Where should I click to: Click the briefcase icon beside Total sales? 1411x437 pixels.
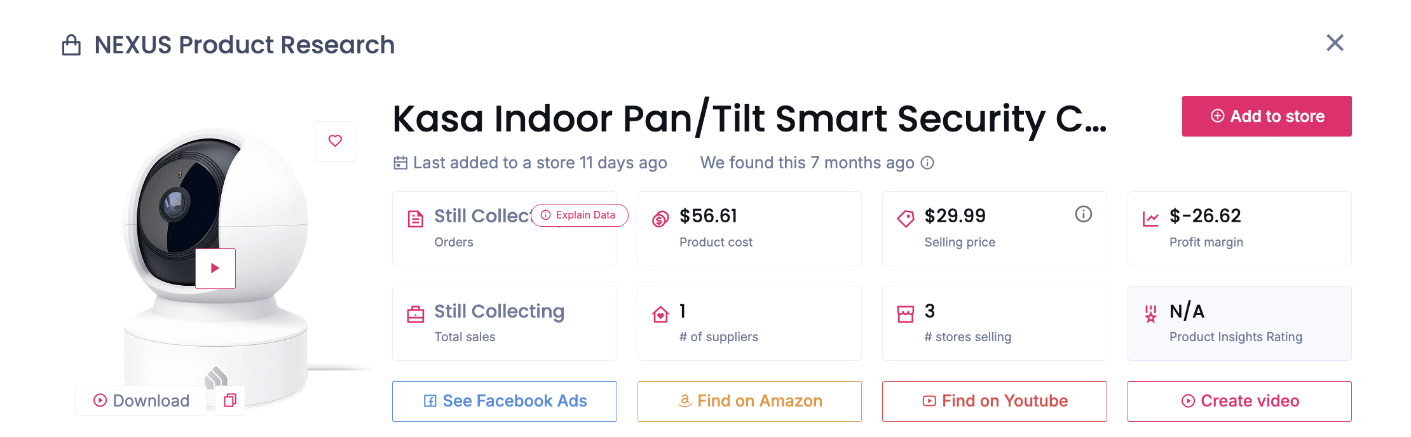pyautogui.click(x=415, y=313)
